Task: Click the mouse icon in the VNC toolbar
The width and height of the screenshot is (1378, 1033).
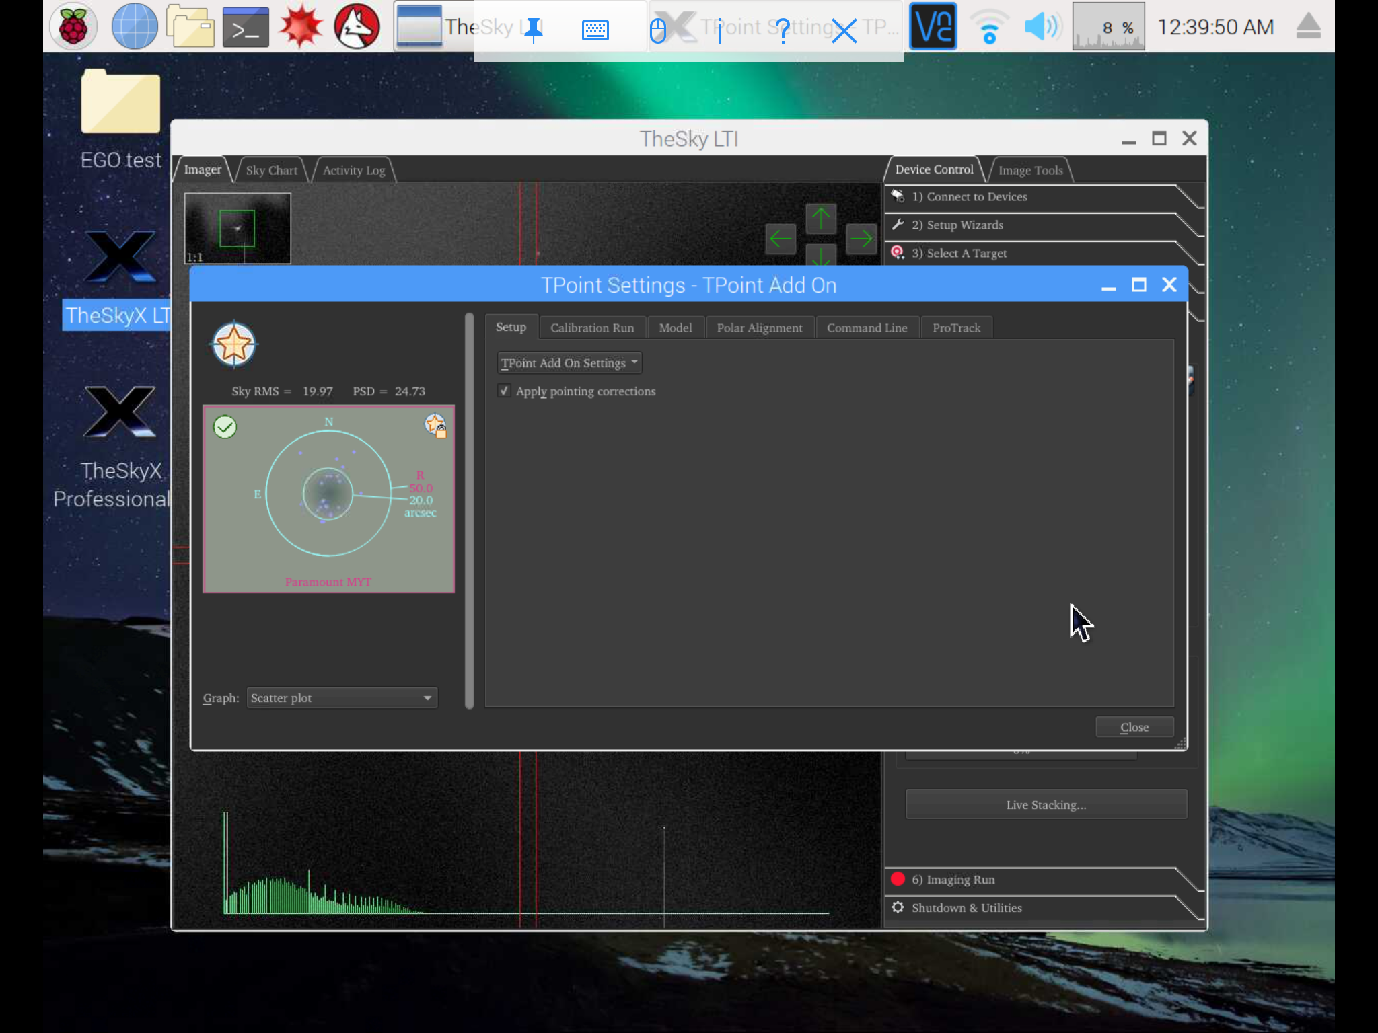Action: click(x=657, y=30)
